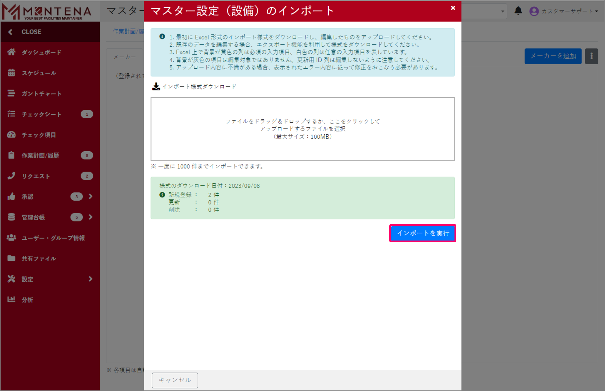Open the three-dot options menu
The image size is (605, 391).
coord(591,56)
